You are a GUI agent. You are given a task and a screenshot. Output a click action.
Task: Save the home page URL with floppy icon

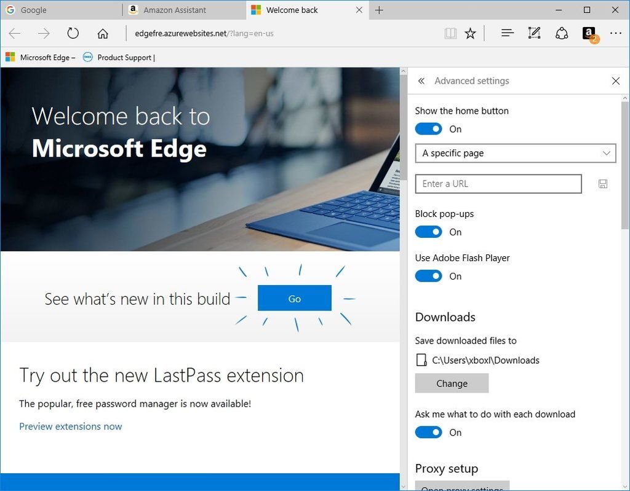(602, 184)
